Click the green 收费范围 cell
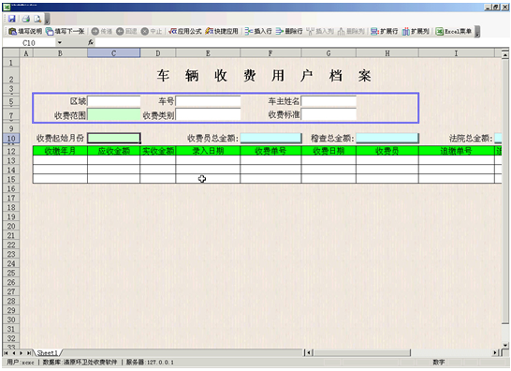 pos(114,115)
